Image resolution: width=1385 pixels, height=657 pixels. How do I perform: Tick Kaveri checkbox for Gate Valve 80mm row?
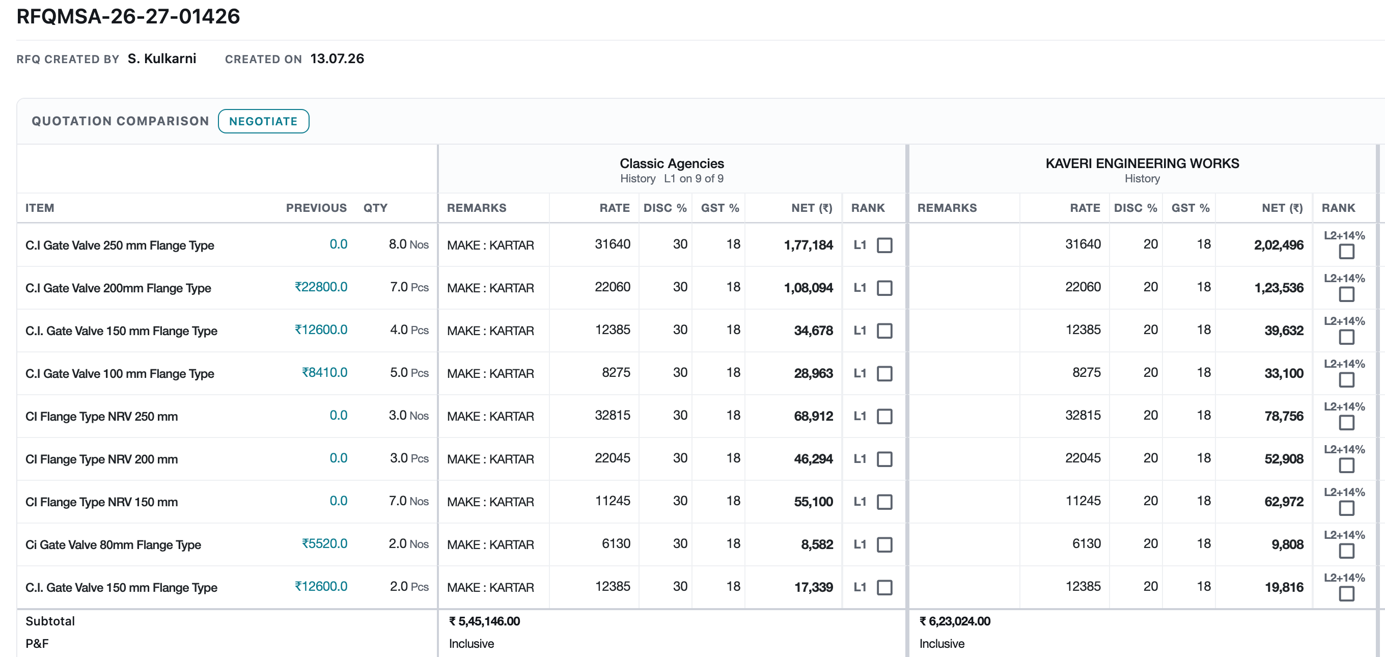click(x=1346, y=551)
